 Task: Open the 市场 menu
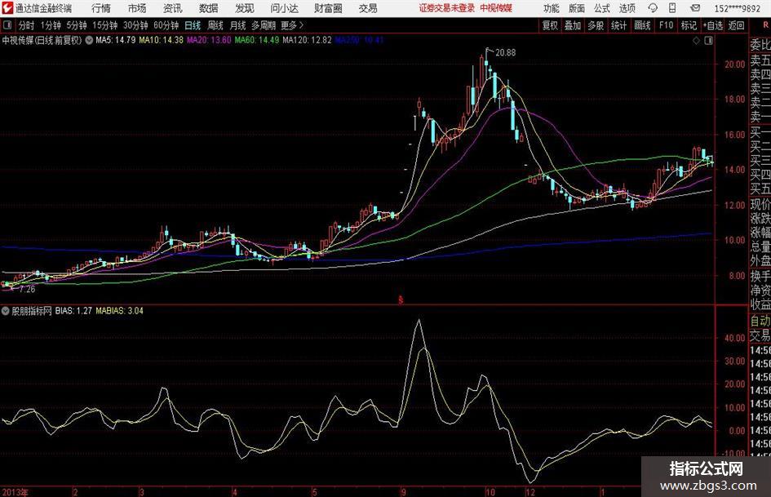[x=137, y=8]
